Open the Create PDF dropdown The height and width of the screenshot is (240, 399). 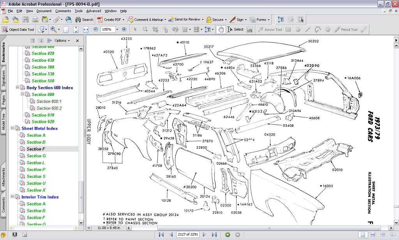pyautogui.click(x=111, y=19)
